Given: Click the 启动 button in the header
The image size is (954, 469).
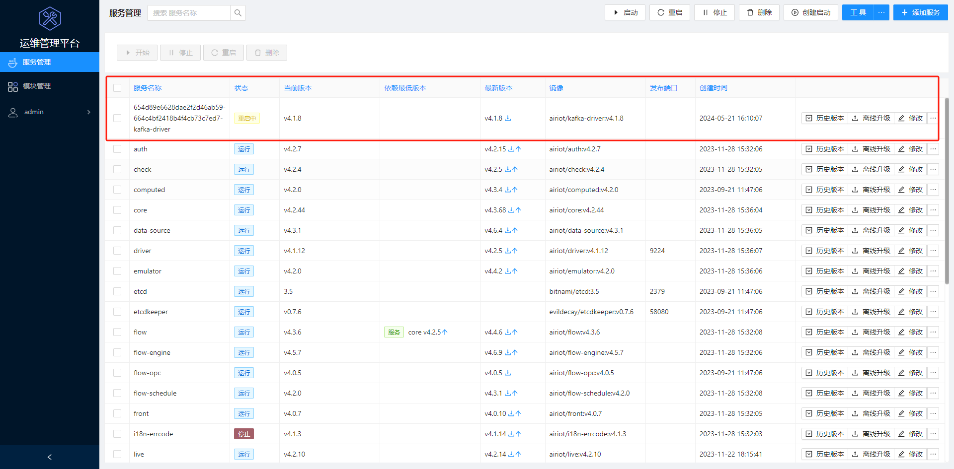Looking at the screenshot, I should (x=625, y=12).
